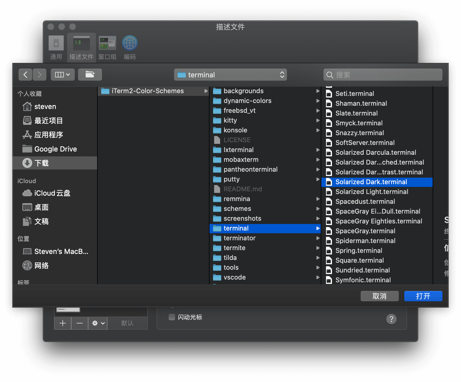Click the back navigation arrow
Viewport: 461px width, 382px height.
(x=25, y=75)
